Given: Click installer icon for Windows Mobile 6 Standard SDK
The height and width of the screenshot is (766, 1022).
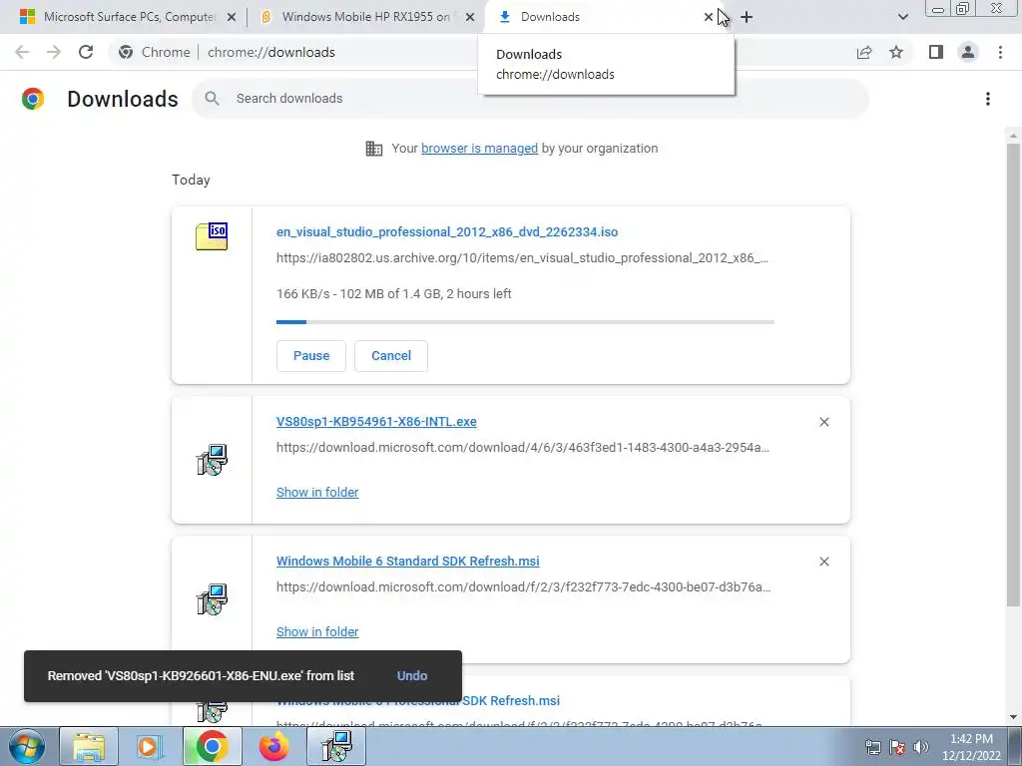Looking at the screenshot, I should pos(212,599).
